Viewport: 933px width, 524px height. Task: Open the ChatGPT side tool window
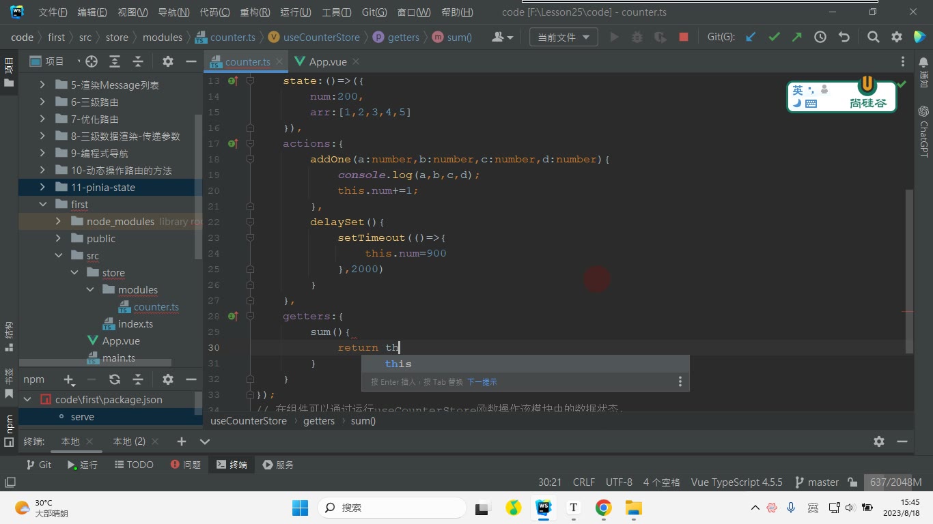(923, 131)
